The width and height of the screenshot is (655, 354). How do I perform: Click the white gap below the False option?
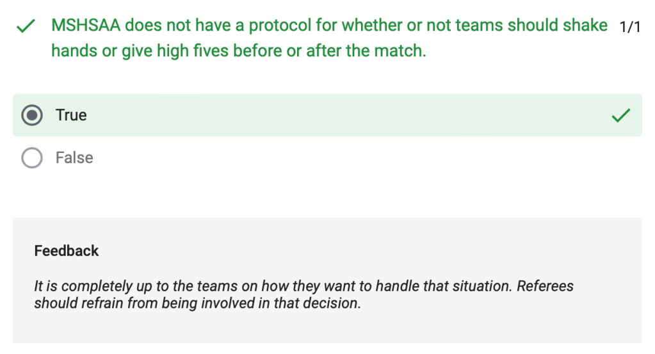point(327,195)
